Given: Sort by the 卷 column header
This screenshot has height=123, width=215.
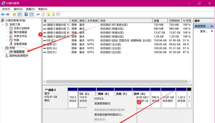Looking at the screenshot, I should point(56,21).
